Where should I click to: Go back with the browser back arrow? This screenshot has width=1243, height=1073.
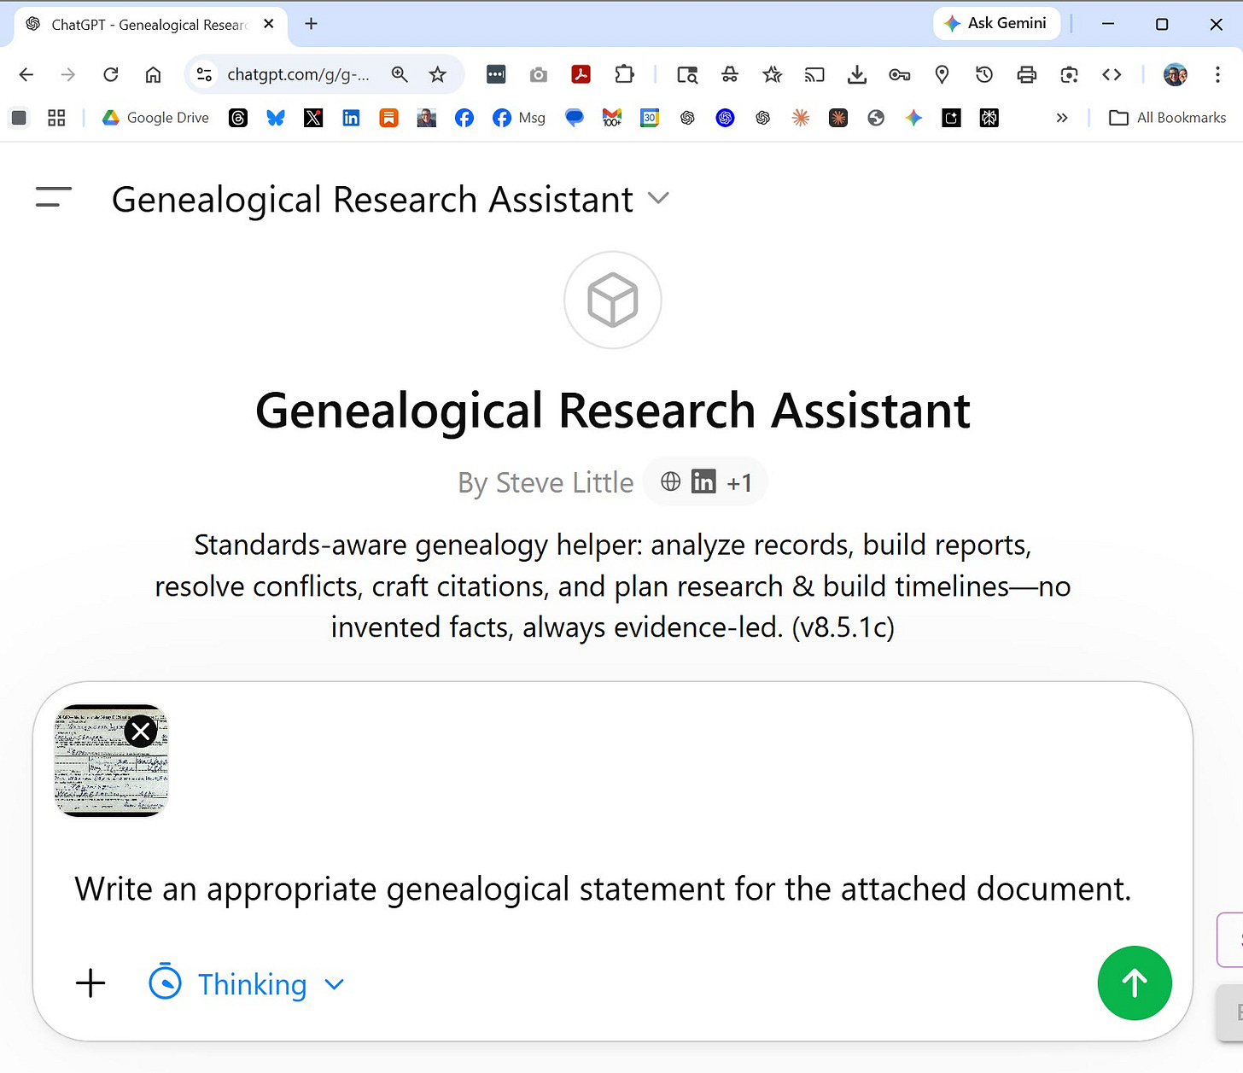(26, 74)
